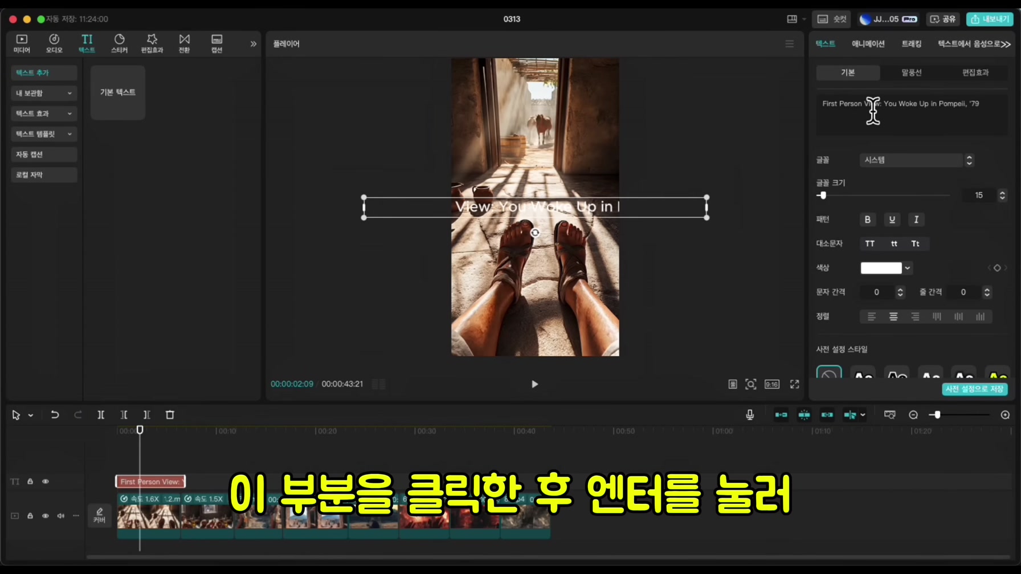Click the zoom out timeline icon
This screenshot has width=1021, height=574.
pyautogui.click(x=913, y=415)
